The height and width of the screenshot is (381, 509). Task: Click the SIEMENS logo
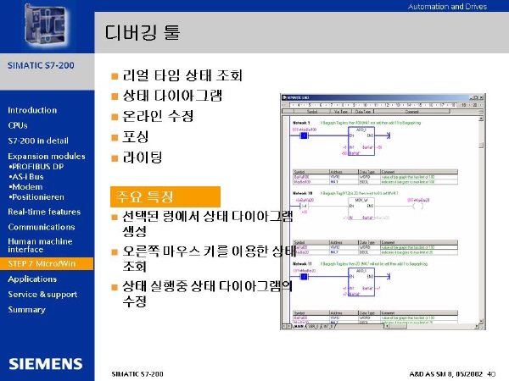[46, 364]
